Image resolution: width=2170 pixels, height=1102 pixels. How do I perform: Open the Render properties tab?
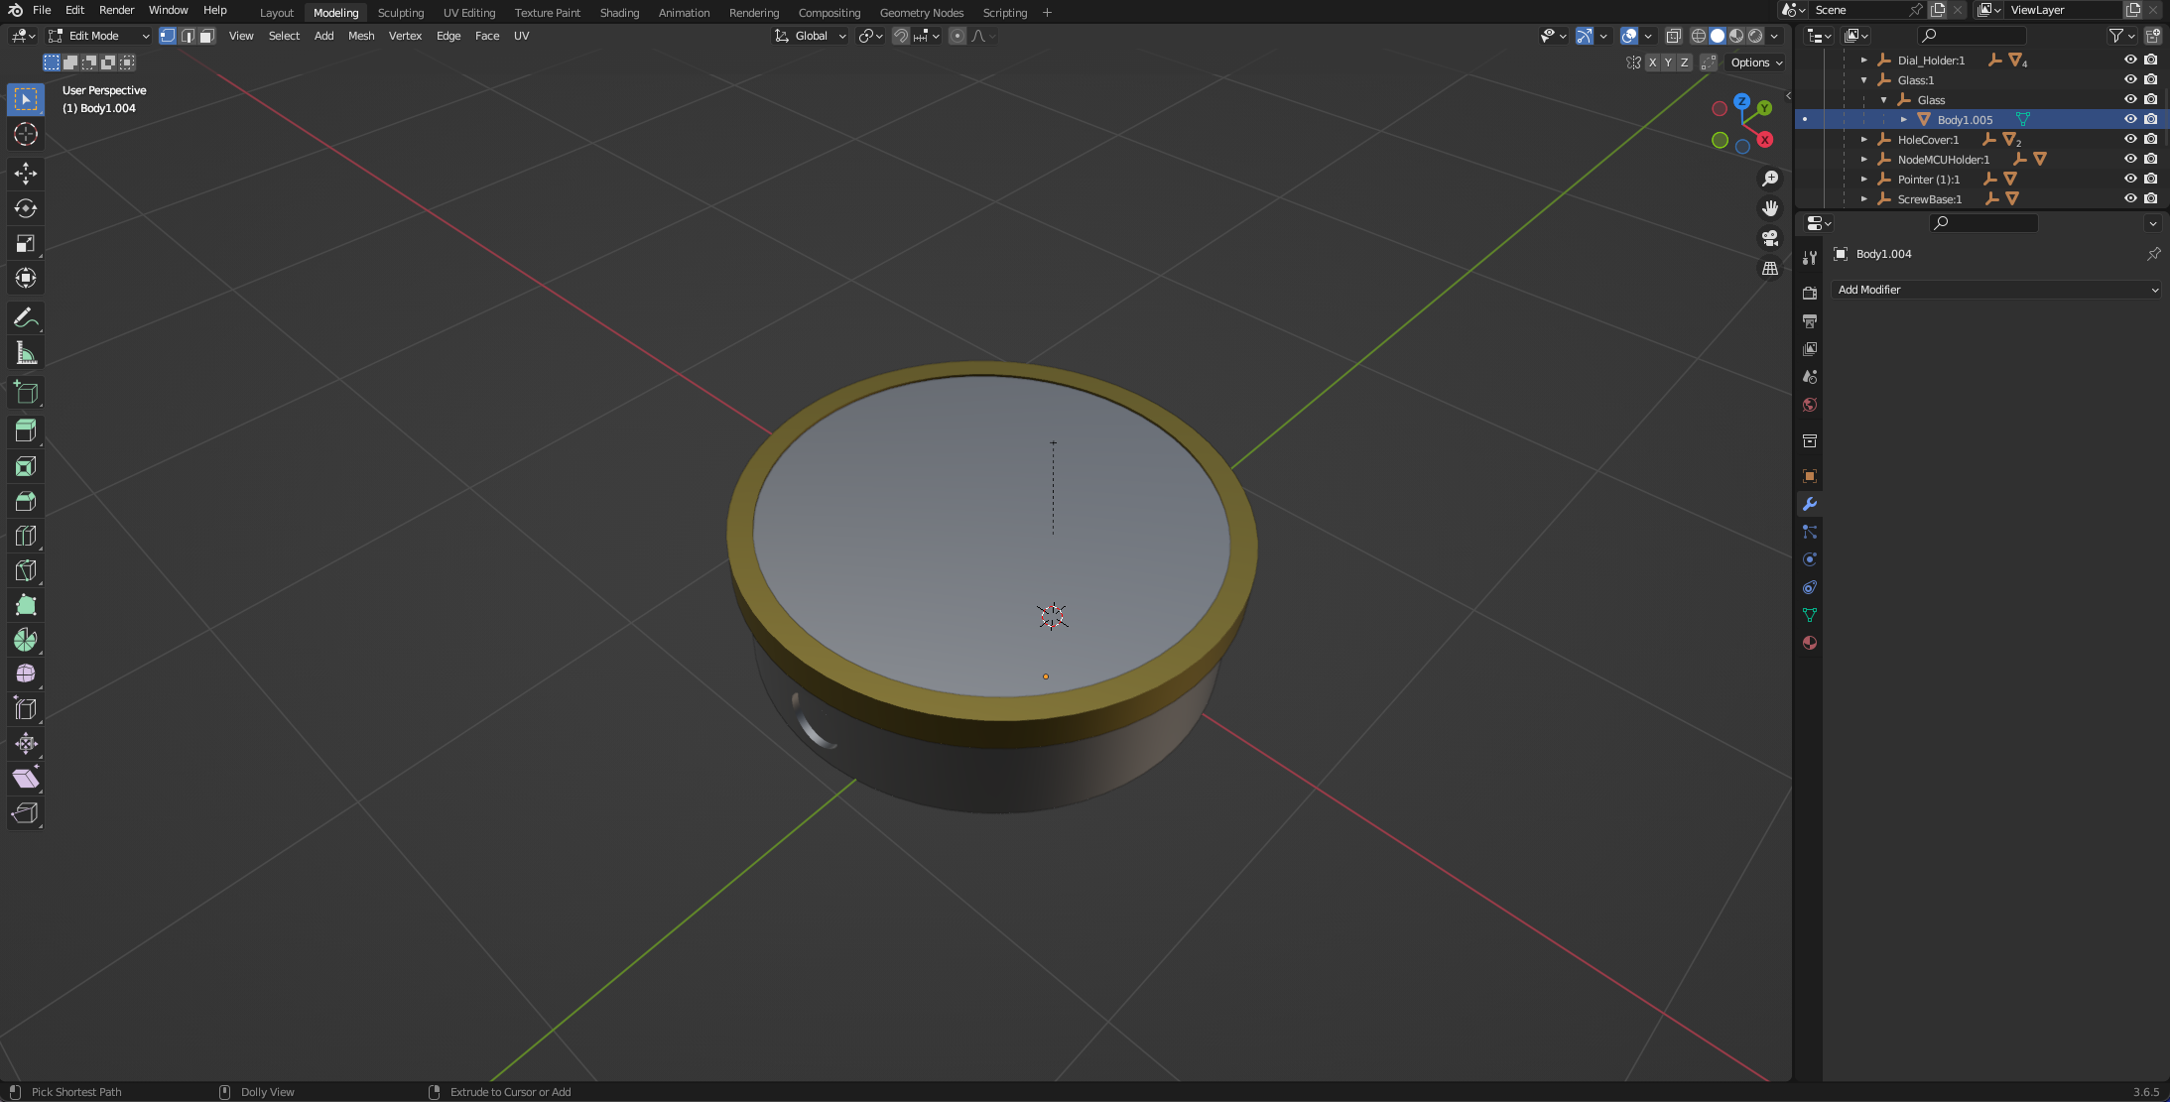[1810, 294]
